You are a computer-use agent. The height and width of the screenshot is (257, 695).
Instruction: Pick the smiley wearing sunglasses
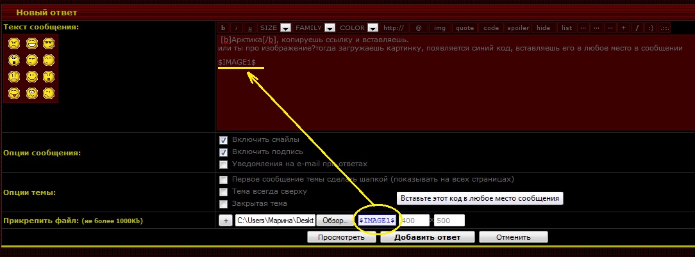(49, 43)
